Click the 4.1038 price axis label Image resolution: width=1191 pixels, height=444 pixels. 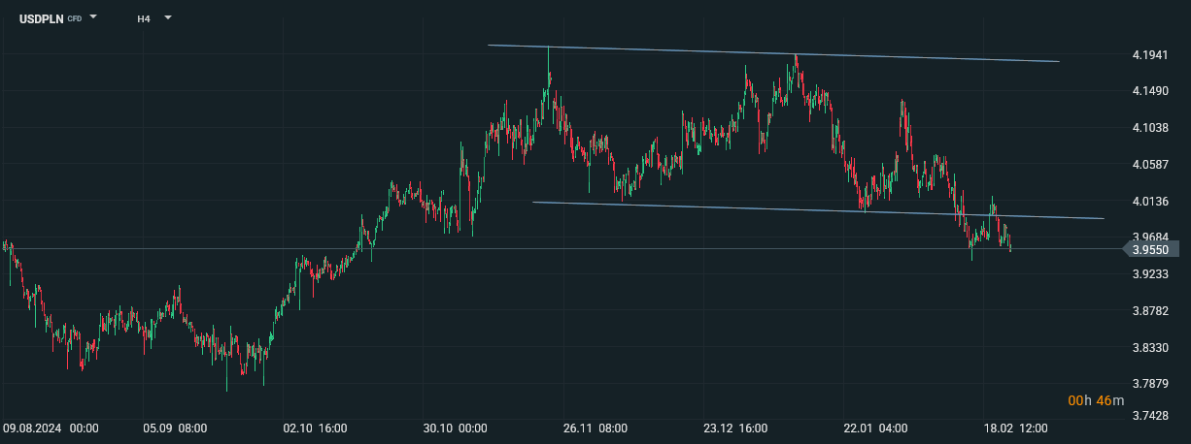pyautogui.click(x=1150, y=128)
